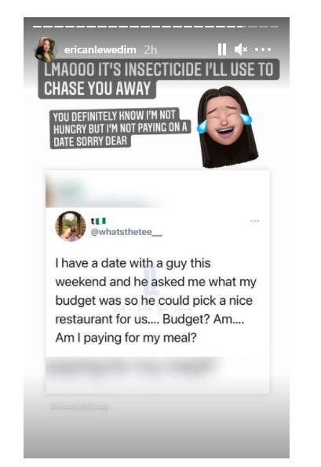This screenshot has width=321, height=467.
Task: Pause the story with the pause icon
Action: tap(221, 49)
